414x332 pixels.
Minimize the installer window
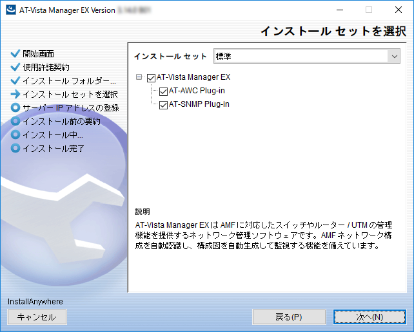pos(340,10)
